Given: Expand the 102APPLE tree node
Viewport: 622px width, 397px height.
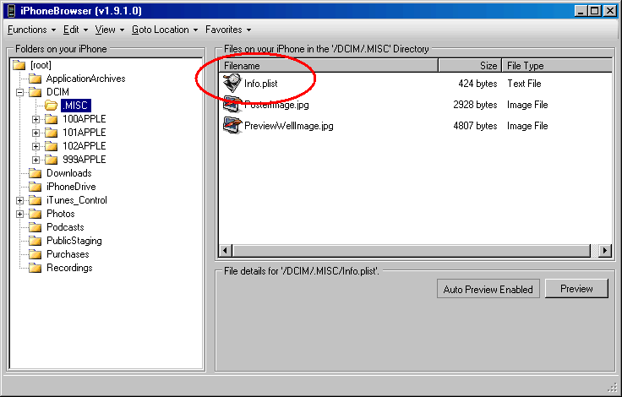Looking at the screenshot, I should click(x=35, y=146).
